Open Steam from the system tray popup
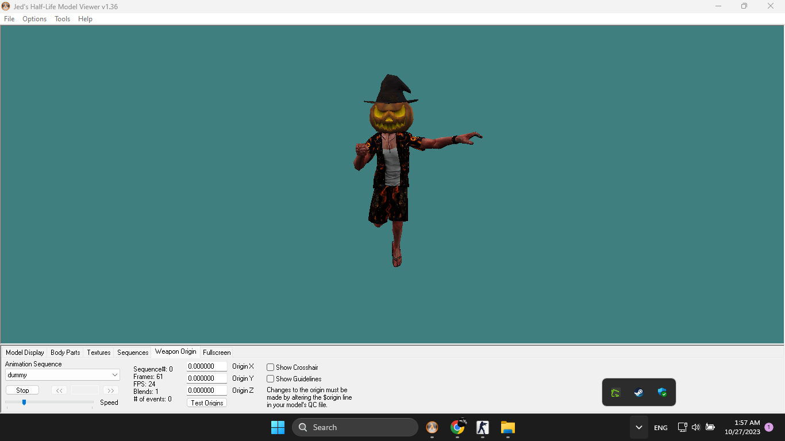Screen dimensions: 785x441 coord(638,393)
